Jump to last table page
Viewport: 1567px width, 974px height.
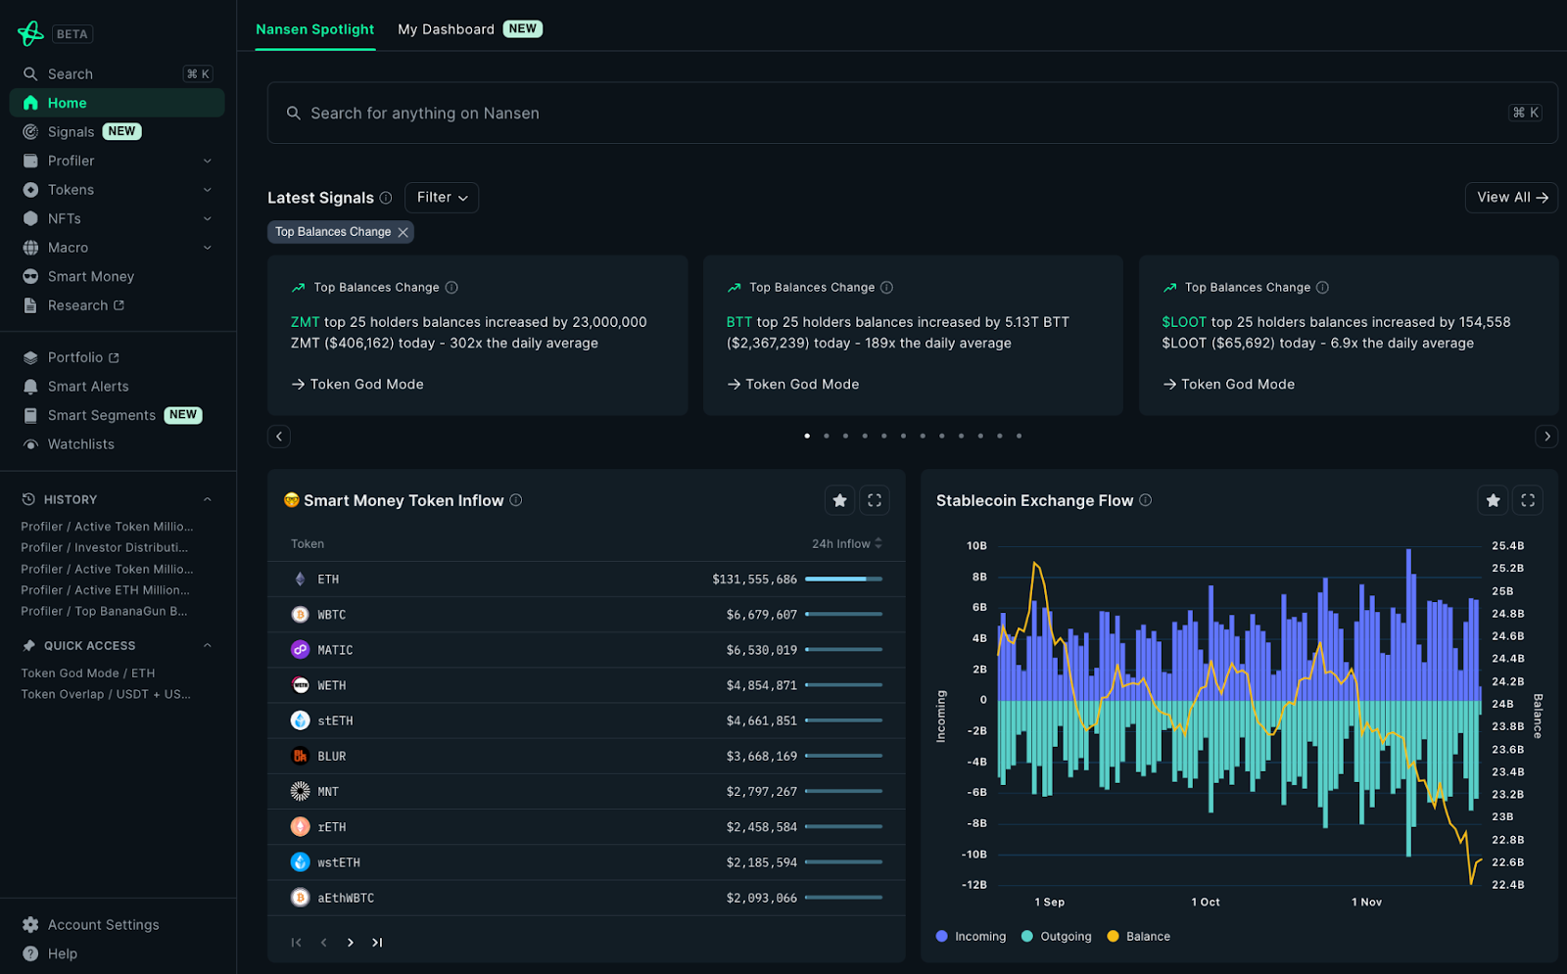377,943
